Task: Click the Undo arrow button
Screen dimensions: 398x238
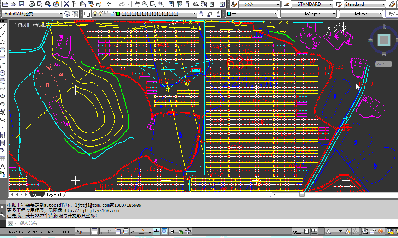Action: (110, 4)
